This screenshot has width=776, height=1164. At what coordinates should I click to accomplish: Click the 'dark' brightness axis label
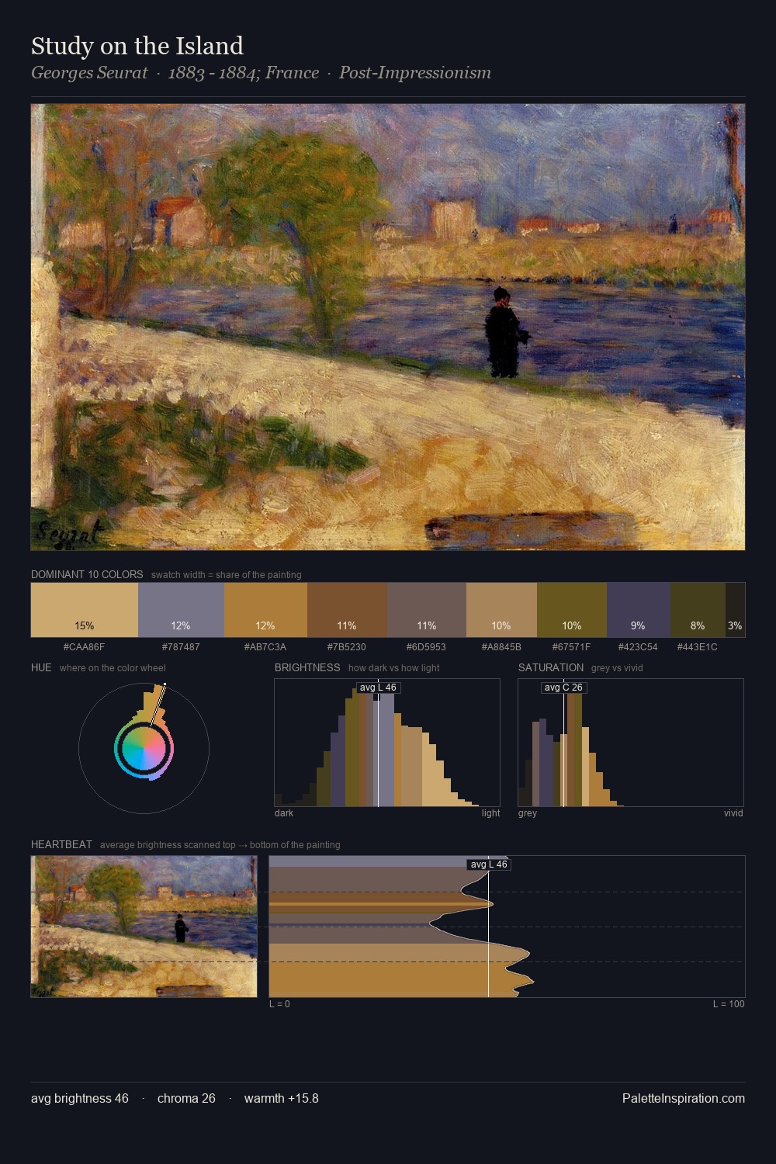coord(284,813)
